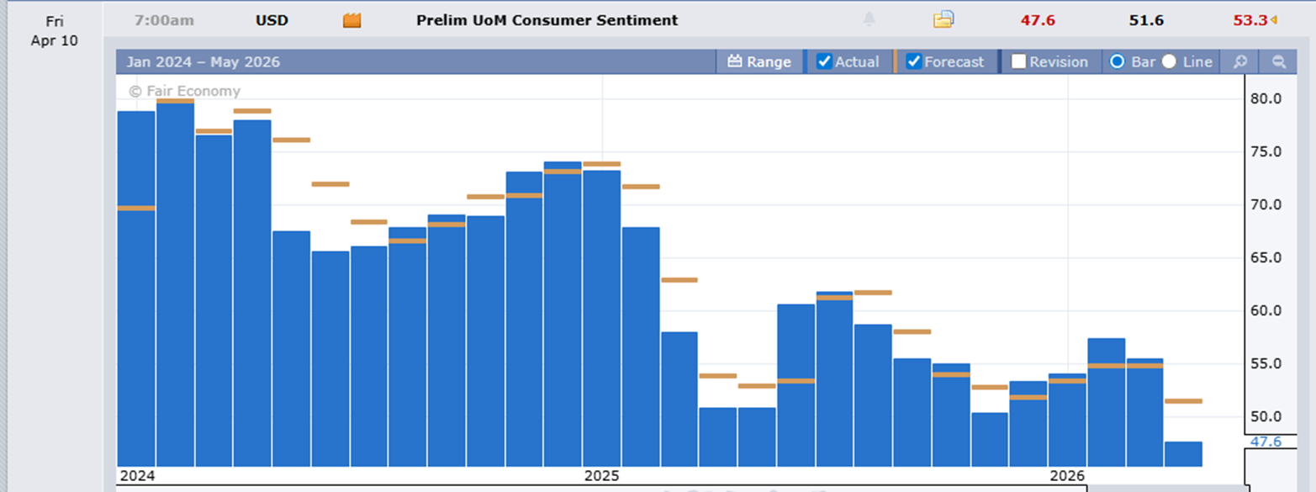Click the 2025 label on time axis
The height and width of the screenshot is (492, 1316).
tap(601, 476)
